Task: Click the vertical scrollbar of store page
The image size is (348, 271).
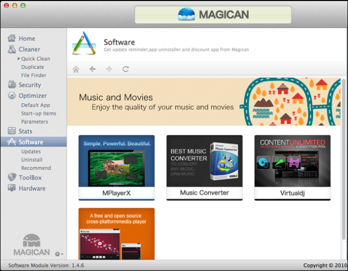Action: pos(344,159)
